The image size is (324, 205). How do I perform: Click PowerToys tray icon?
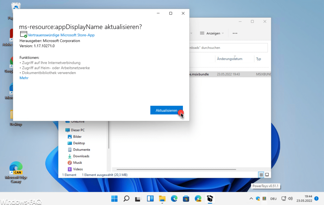[264, 199]
